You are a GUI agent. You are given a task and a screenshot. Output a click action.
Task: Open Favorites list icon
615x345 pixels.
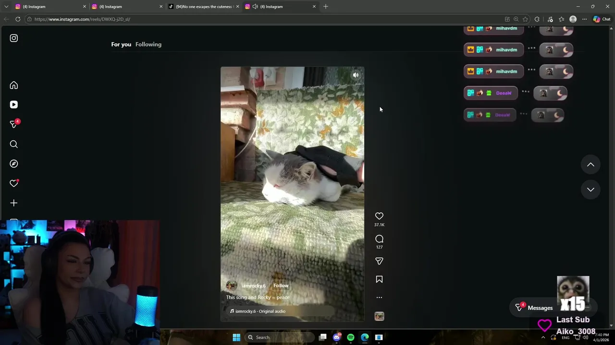(561, 19)
